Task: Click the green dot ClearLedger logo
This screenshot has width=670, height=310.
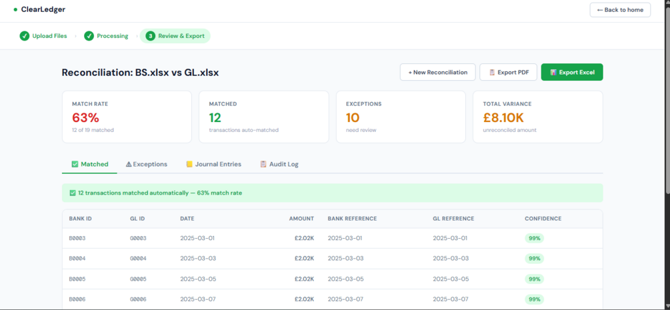Action: click(15, 9)
